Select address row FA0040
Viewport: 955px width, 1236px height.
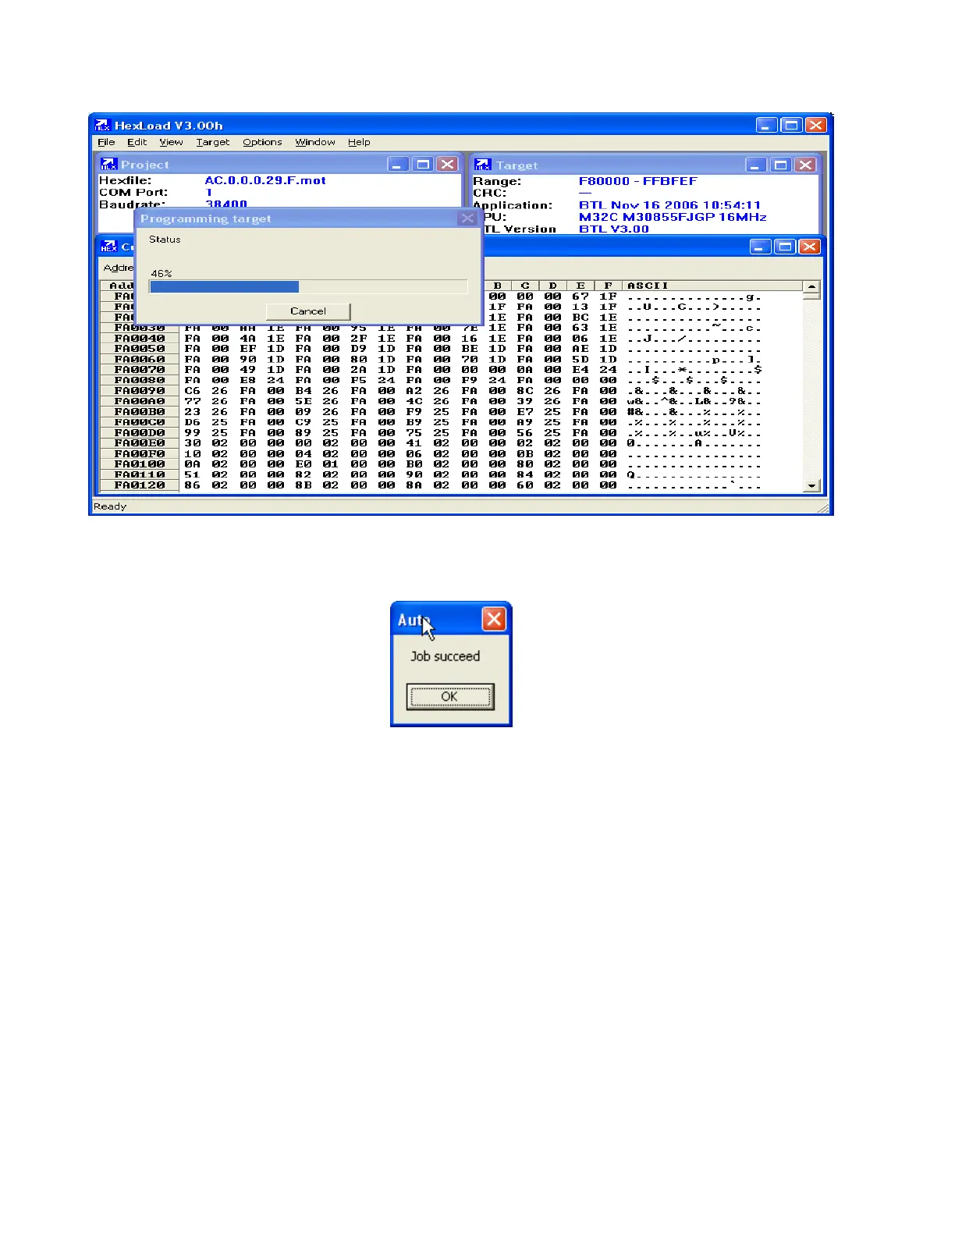140,339
